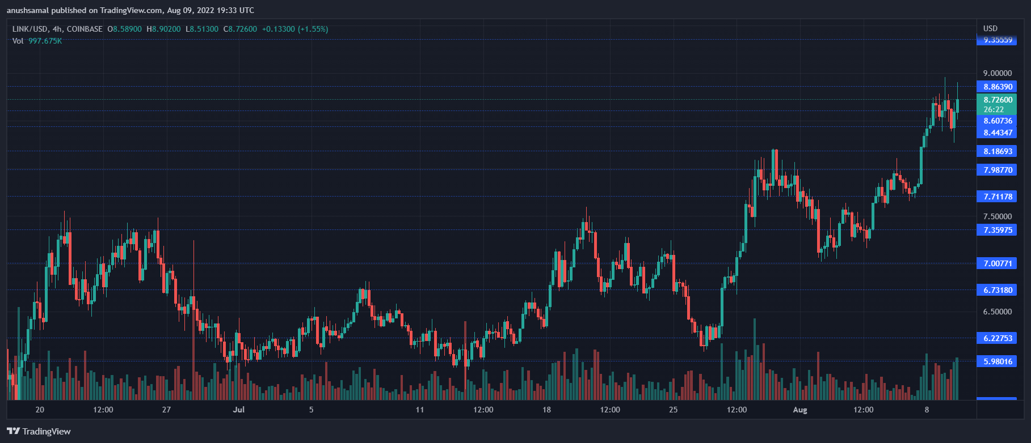Viewport: 1031px width, 443px height.
Task: Select the 7.00771 price level label
Action: pos(996,263)
